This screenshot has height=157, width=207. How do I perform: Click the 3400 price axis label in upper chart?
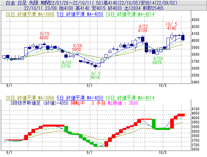[195, 82]
